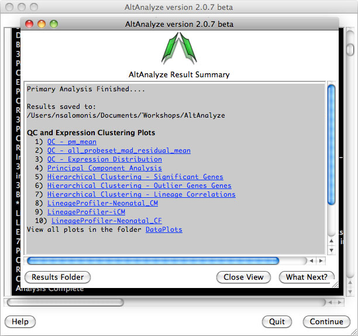Click the What Next? button
The image size is (358, 336).
coord(307,277)
